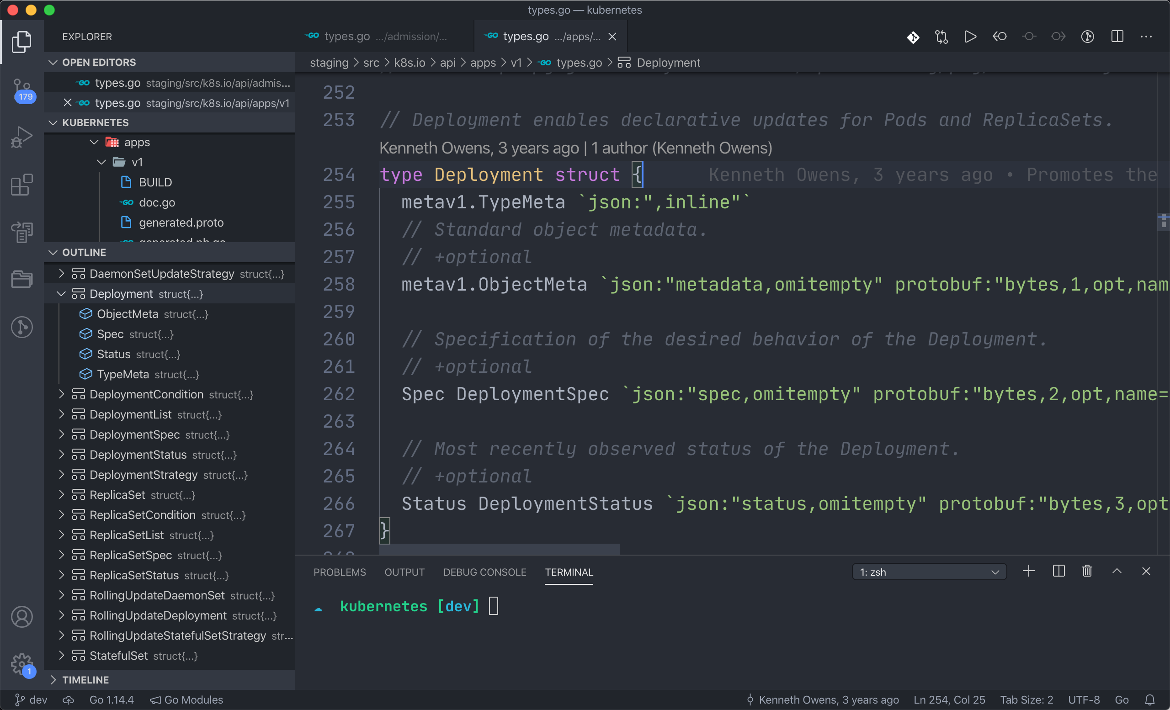This screenshot has height=710, width=1170.
Task: Open the Explorer view in activity bar
Action: 22,42
